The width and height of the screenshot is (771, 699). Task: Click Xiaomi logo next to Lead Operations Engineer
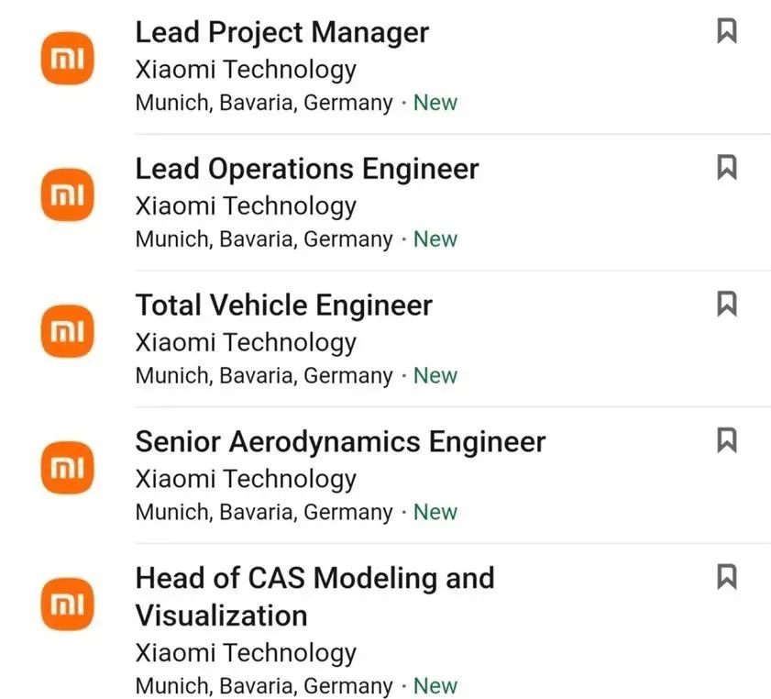click(67, 194)
